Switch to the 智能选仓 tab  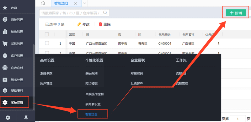tap(61, 3)
